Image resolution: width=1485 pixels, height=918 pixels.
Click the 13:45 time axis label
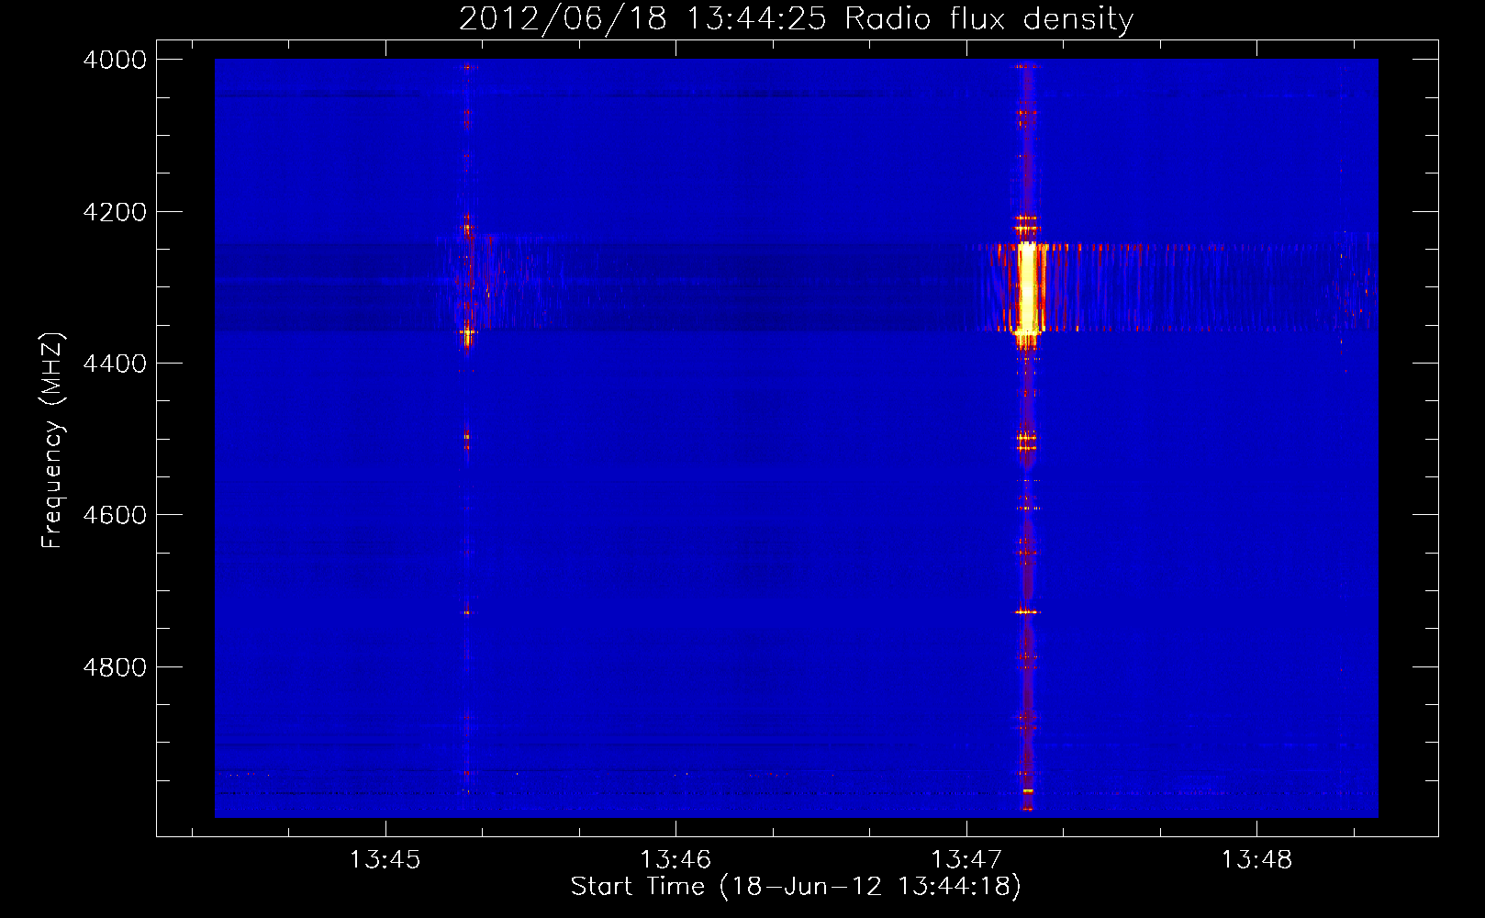pos(385,859)
